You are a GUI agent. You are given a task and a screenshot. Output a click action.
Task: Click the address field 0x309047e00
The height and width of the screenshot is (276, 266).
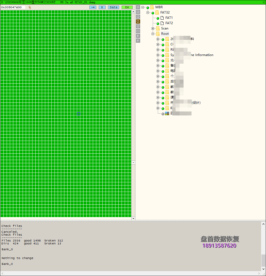coord(13,7)
